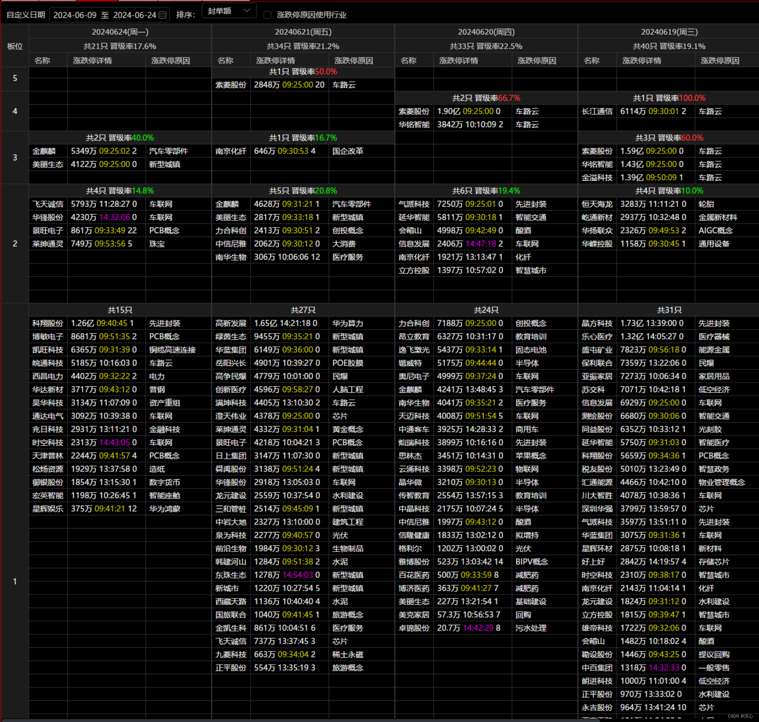Click the 共1只 晋级率50.0% label
Screen dimensions: 759x722
coord(303,72)
